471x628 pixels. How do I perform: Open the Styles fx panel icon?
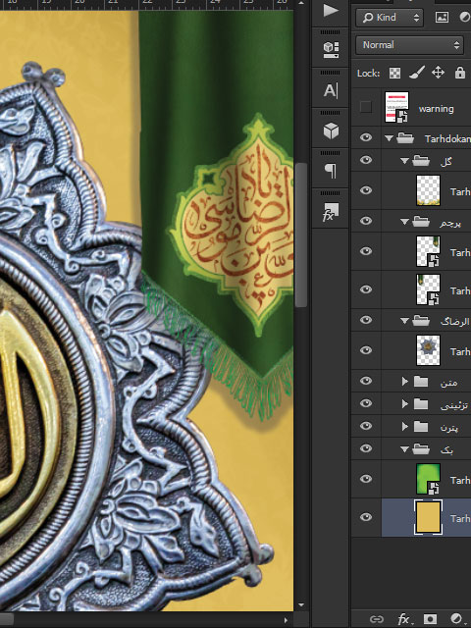331,212
